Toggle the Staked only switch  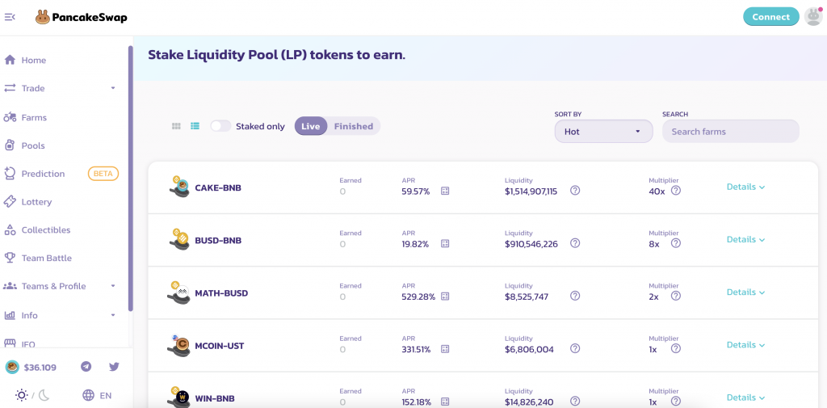point(220,126)
